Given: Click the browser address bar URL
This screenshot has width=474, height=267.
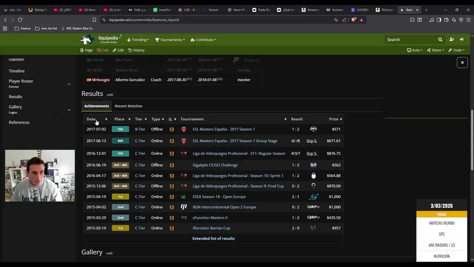Looking at the screenshot, I should pyautogui.click(x=144, y=20).
